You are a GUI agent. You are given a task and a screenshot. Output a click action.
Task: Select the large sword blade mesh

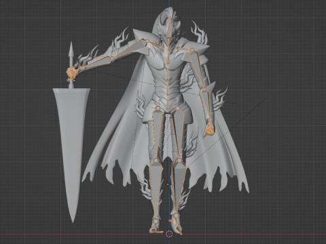point(71,144)
